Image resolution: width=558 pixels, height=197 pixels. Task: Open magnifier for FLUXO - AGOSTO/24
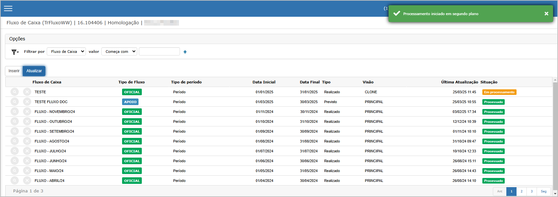tap(14, 141)
